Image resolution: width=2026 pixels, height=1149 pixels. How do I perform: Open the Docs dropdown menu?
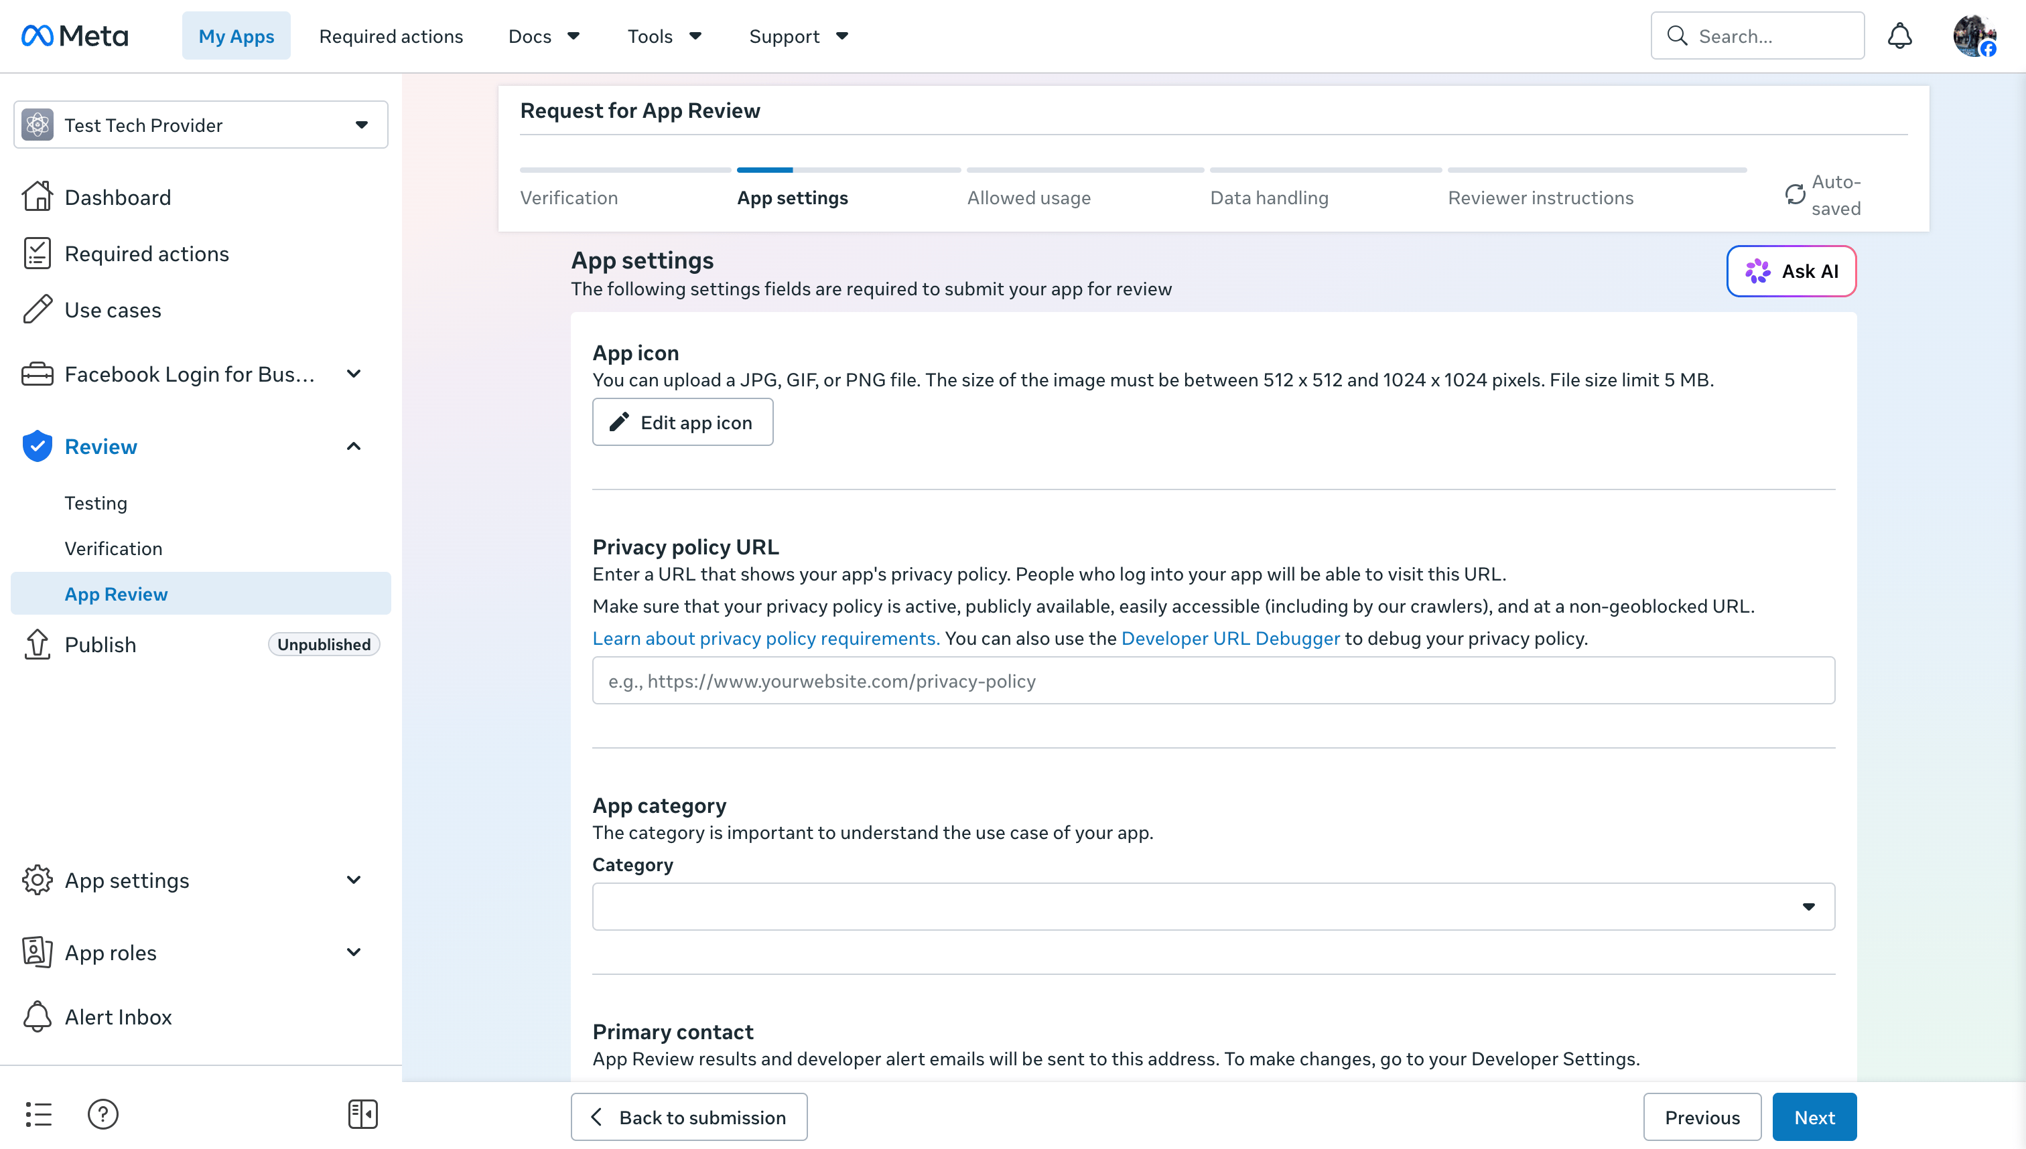click(x=544, y=35)
